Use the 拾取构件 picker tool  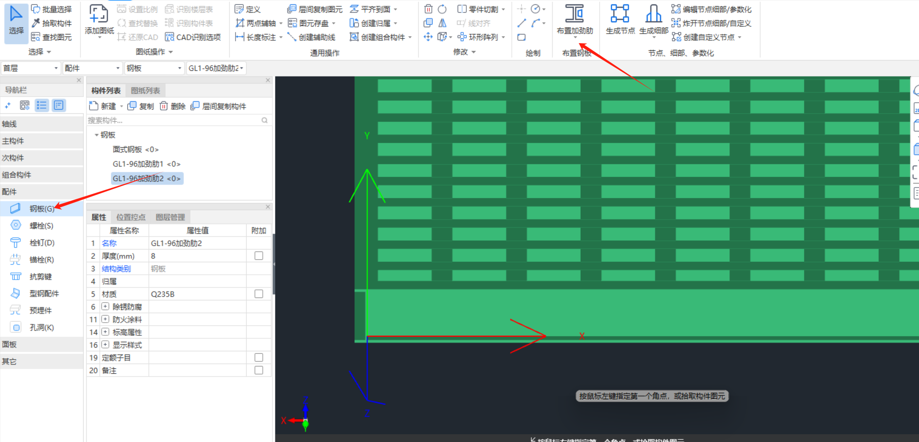pyautogui.click(x=51, y=23)
